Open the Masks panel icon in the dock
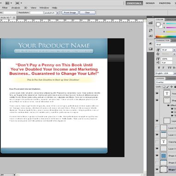This screenshot has width=176, height=176. 151,49
